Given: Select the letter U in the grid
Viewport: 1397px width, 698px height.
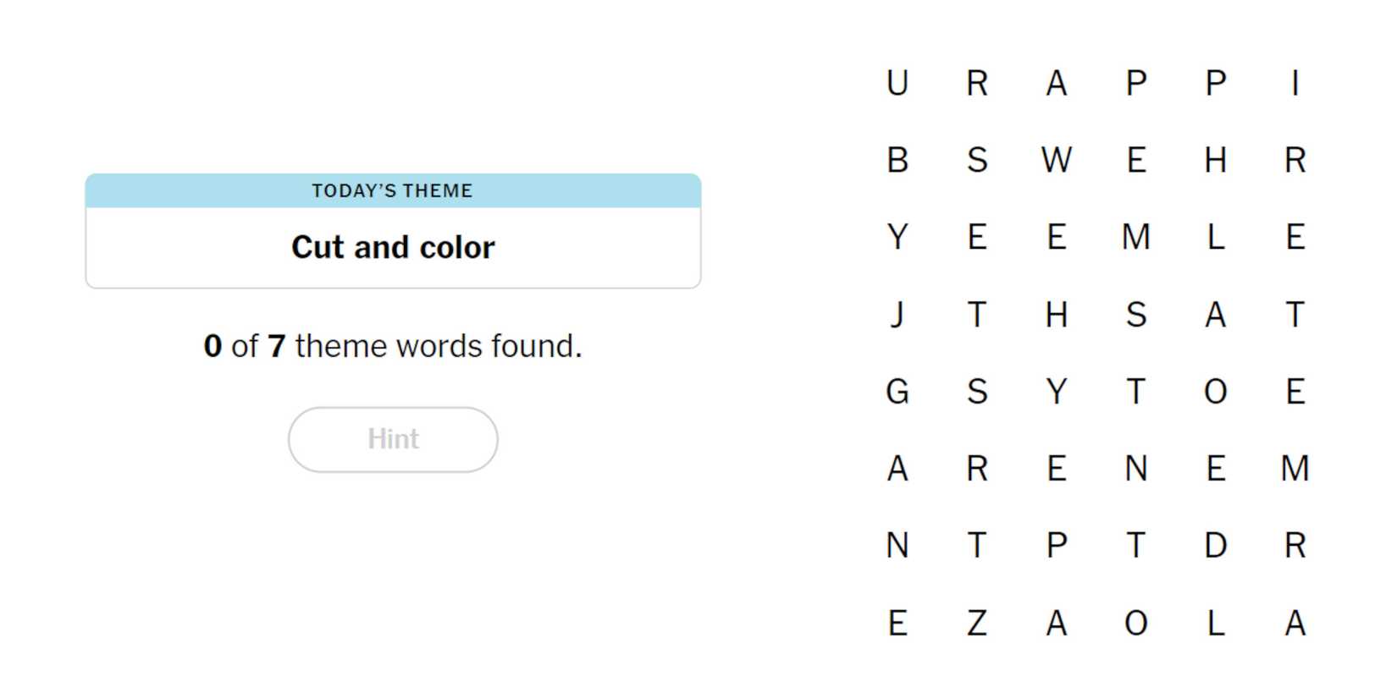Looking at the screenshot, I should coord(897,83).
